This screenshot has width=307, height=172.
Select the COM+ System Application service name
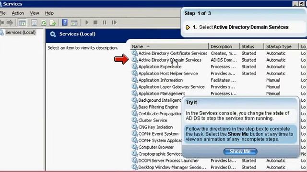tap(160, 140)
